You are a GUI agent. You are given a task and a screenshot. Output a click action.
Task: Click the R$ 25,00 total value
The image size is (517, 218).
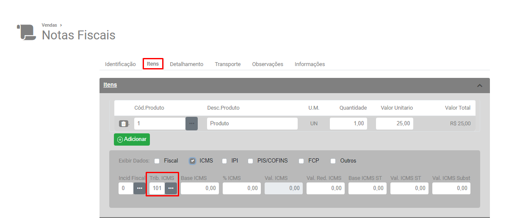point(460,124)
